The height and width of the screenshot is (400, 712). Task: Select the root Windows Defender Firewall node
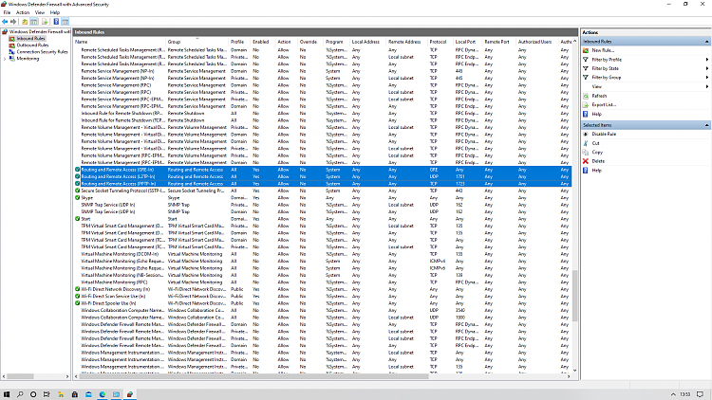[40, 31]
